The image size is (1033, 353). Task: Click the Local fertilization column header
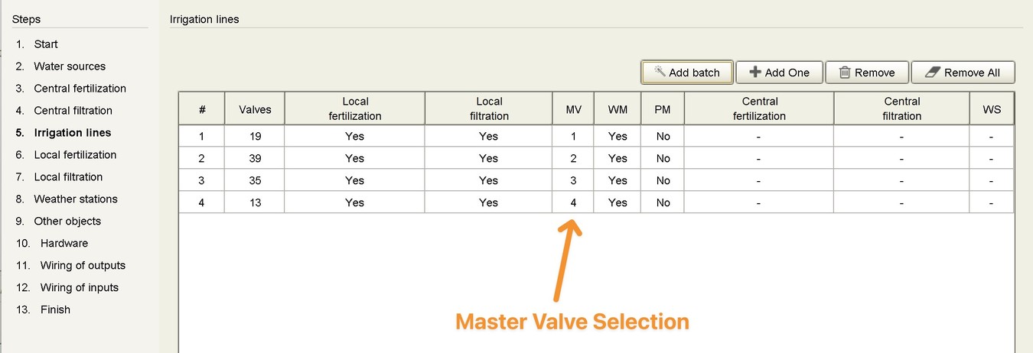click(354, 108)
